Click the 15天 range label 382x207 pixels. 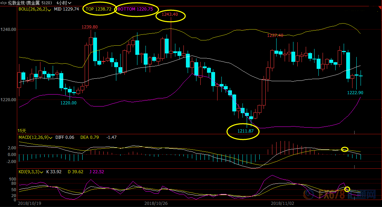[22, 131]
